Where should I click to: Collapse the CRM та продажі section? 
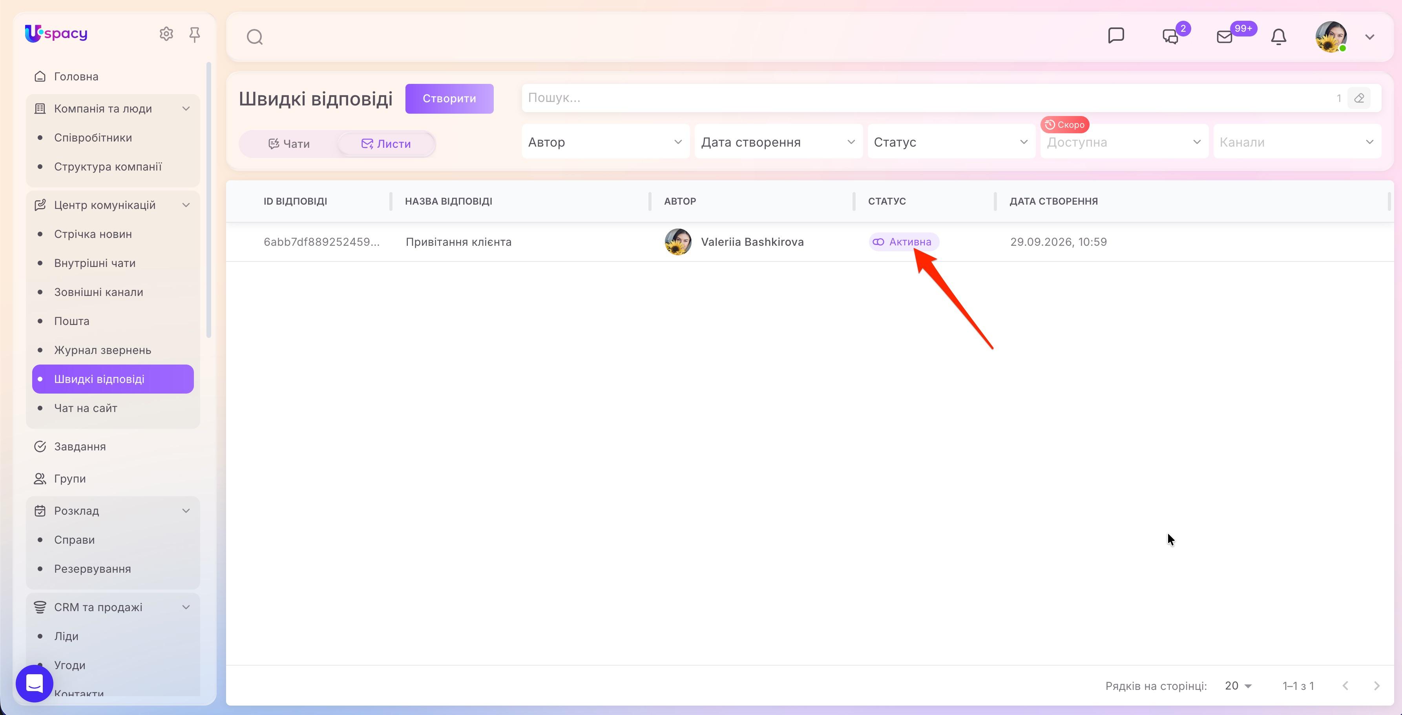click(x=186, y=607)
